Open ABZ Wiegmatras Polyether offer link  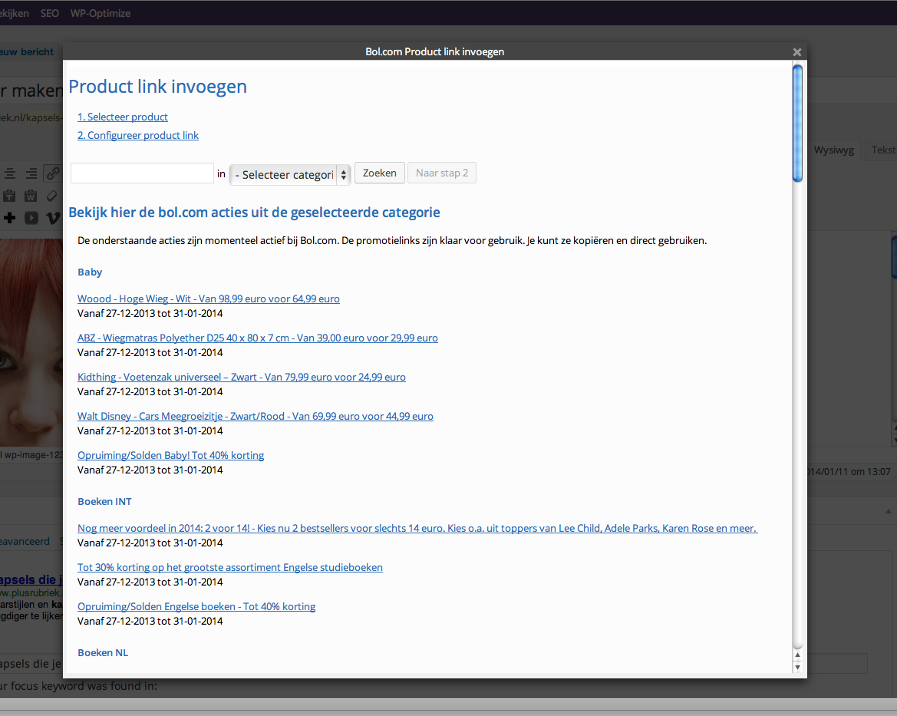pyautogui.click(x=257, y=338)
